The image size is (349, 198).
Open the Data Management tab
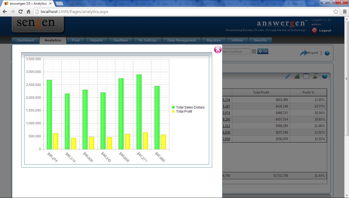point(182,40)
